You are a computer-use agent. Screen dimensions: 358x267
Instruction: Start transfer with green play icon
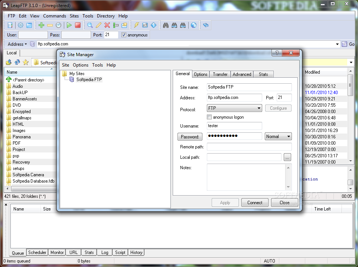coord(69,25)
